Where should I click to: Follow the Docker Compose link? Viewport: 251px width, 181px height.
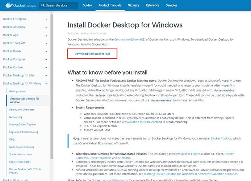[x=229, y=154]
